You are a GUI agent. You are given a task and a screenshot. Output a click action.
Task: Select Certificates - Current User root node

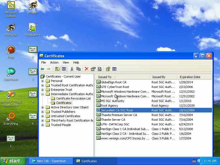click(63, 76)
